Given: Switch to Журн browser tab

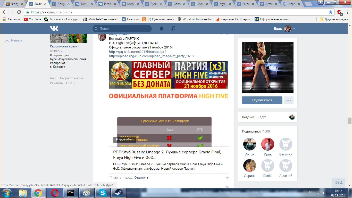Looking at the screenshot, I should [x=223, y=4].
